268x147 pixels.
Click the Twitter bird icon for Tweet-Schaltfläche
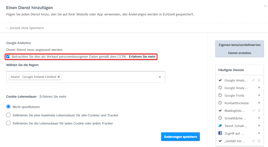[220, 126]
